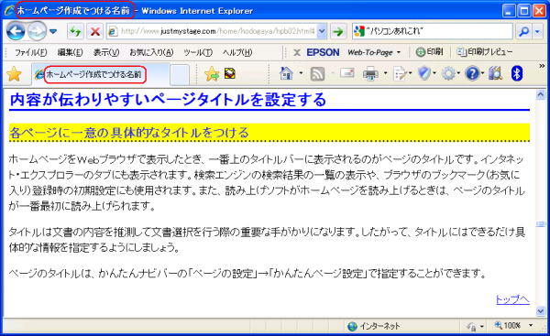Click the address bar URL field
Image resolution: width=550 pixels, height=336 pixels.
tap(212, 31)
